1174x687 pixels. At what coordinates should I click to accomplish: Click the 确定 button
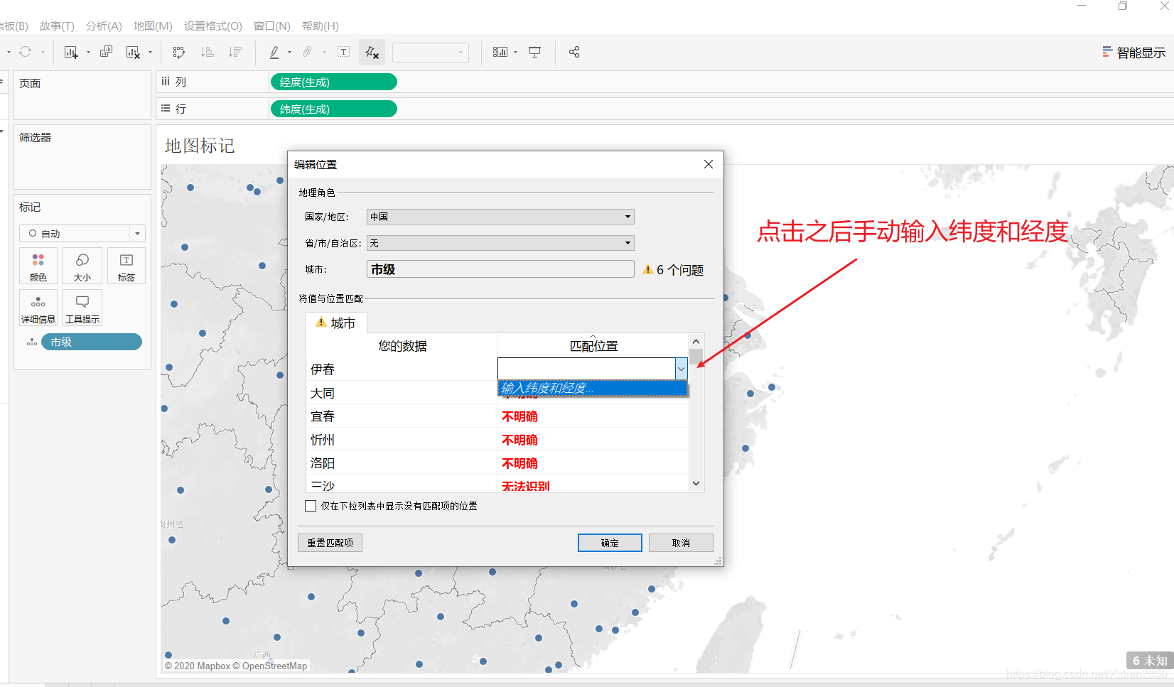(610, 543)
